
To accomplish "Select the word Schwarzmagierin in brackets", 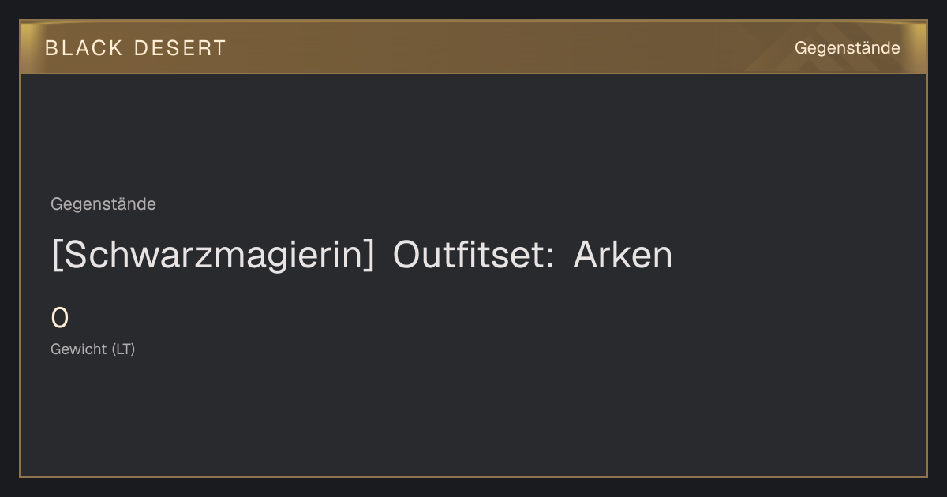I will [x=212, y=255].
